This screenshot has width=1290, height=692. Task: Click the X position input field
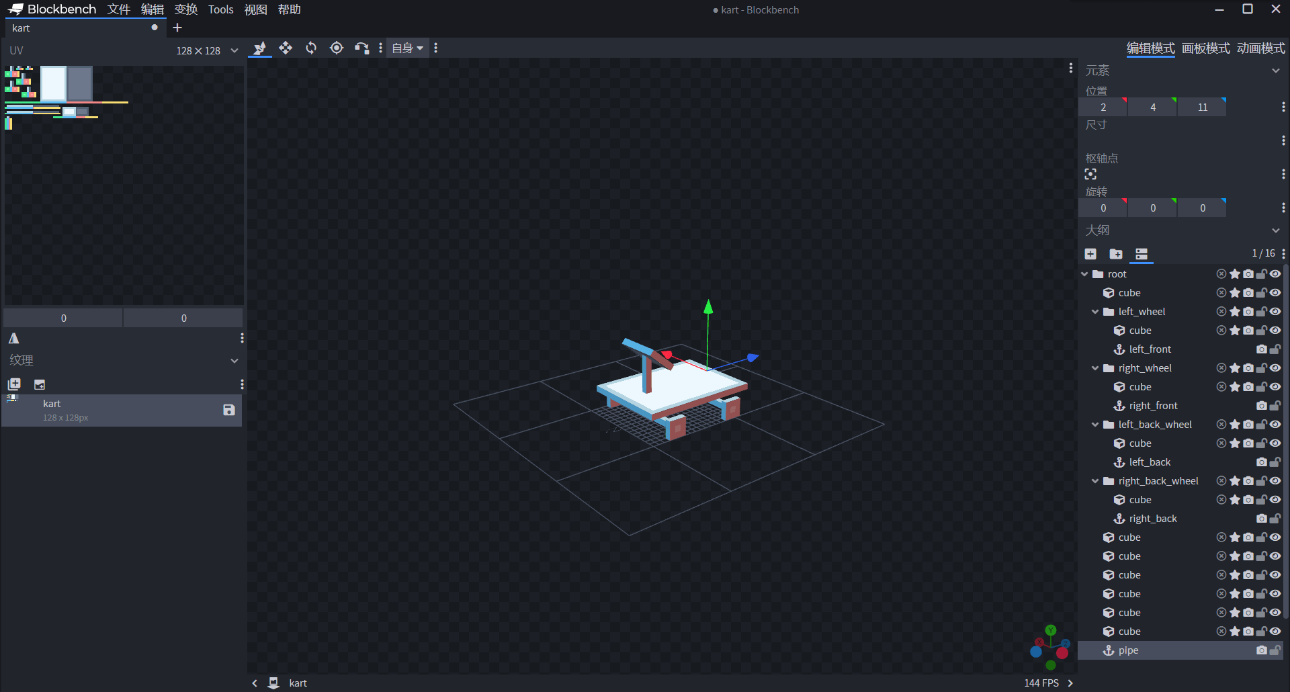click(1103, 107)
